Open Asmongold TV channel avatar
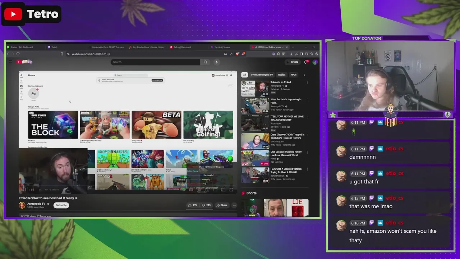This screenshot has height=259, width=460. point(22,205)
